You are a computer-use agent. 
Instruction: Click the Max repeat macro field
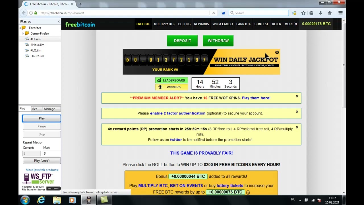click(51, 153)
